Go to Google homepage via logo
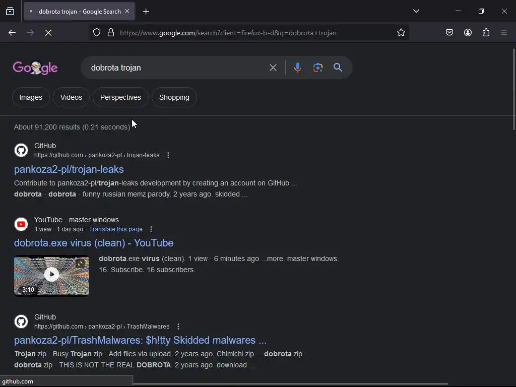 [35, 68]
